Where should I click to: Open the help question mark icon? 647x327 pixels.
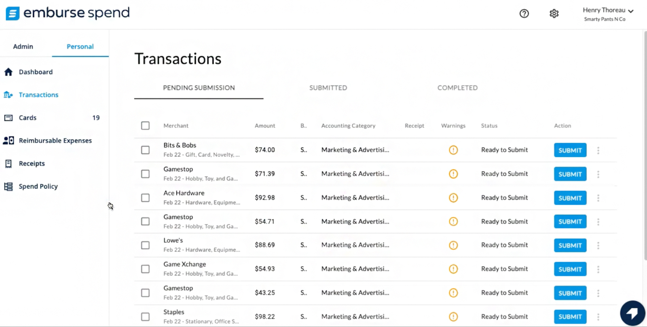(x=524, y=13)
